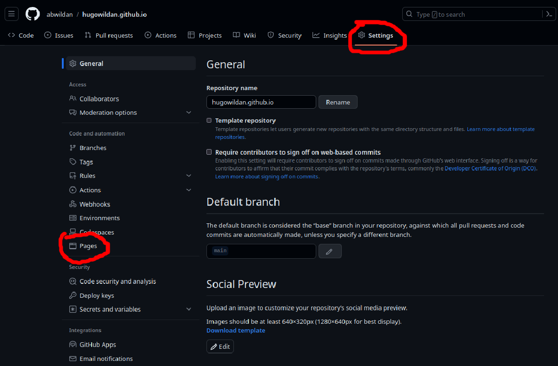Check Require contributors to sign off checkbox
The height and width of the screenshot is (366, 558).
point(209,152)
